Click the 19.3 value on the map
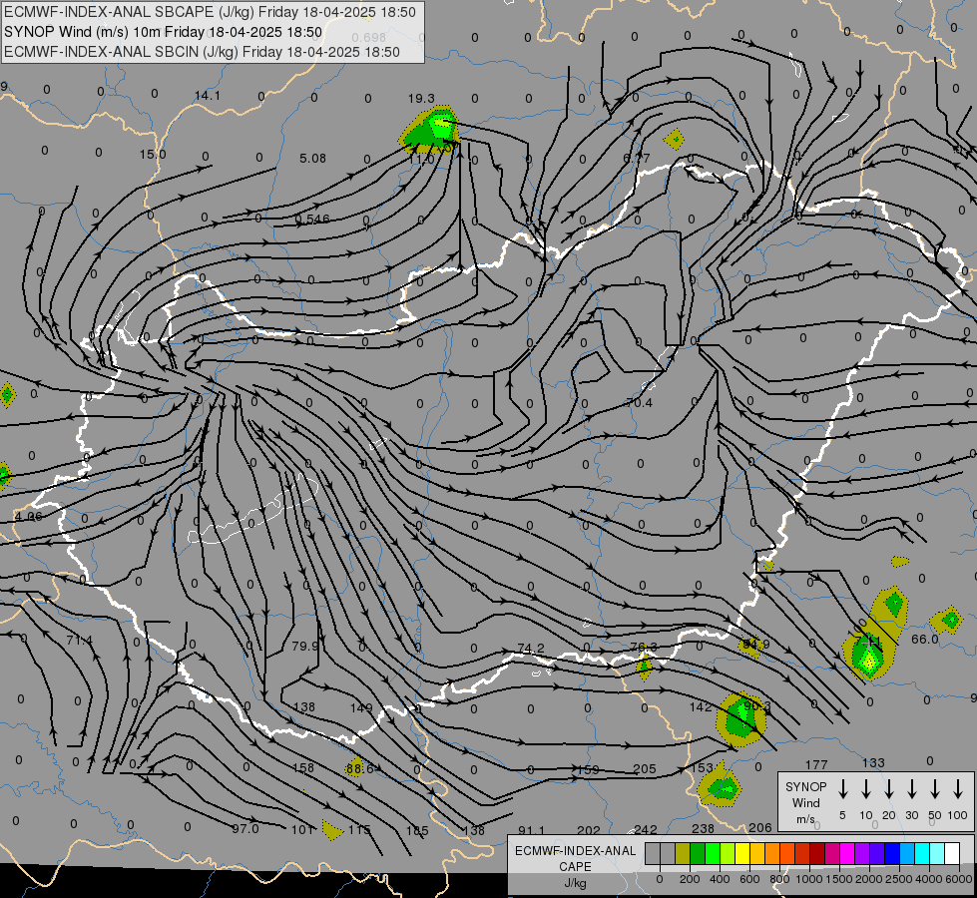This screenshot has height=898, width=977. (421, 99)
